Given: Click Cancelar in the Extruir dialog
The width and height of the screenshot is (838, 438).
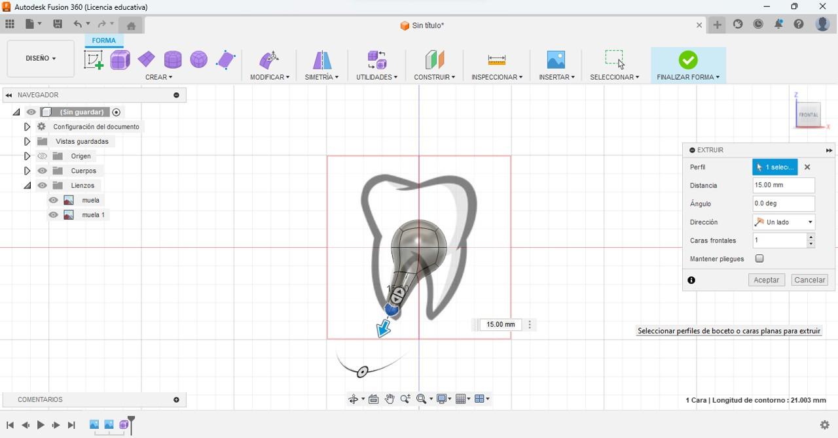Looking at the screenshot, I should (x=809, y=280).
